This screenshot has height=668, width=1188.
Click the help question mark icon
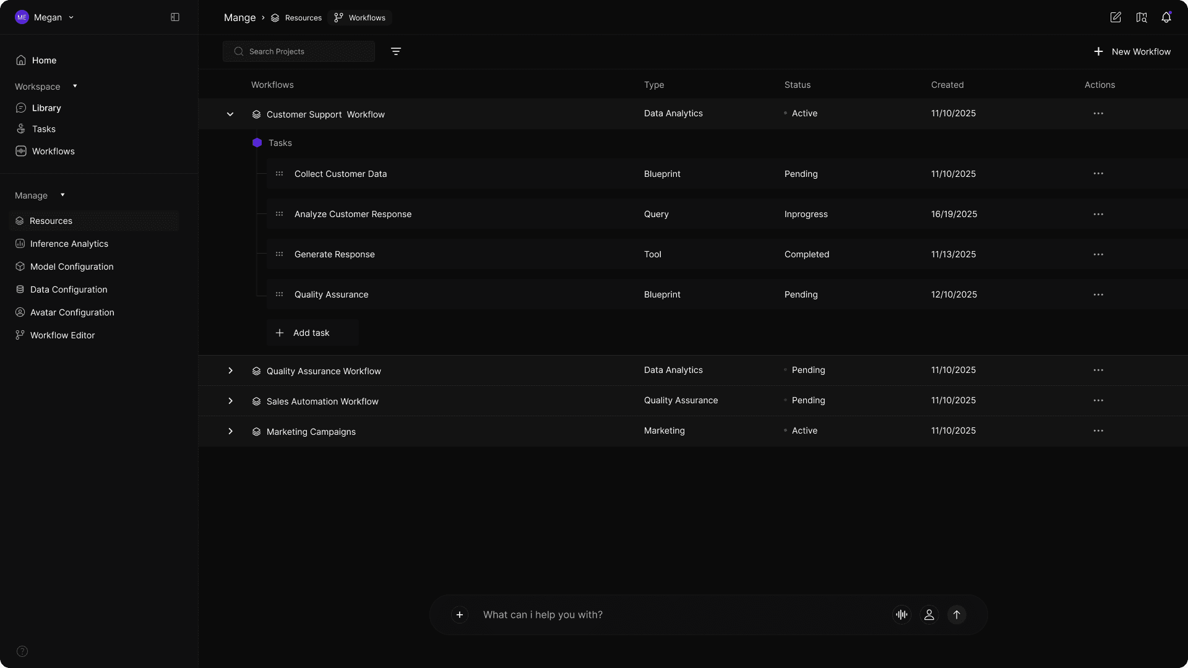[22, 651]
